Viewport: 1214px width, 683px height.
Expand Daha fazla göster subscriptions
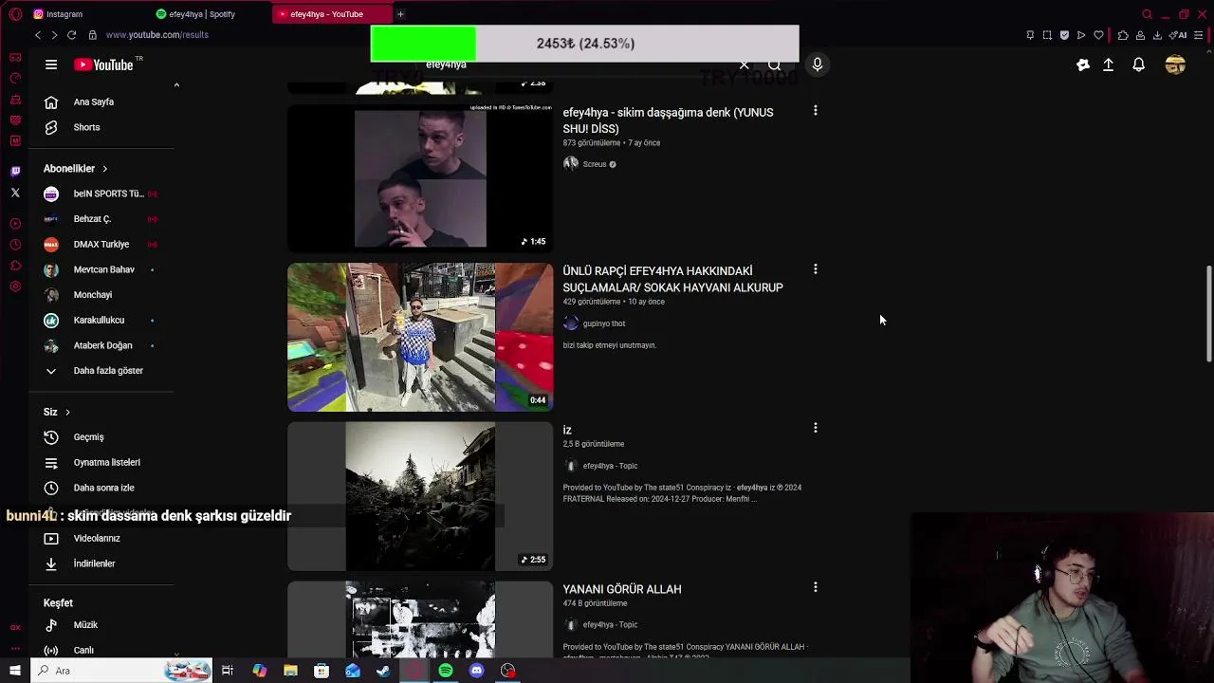(102, 371)
